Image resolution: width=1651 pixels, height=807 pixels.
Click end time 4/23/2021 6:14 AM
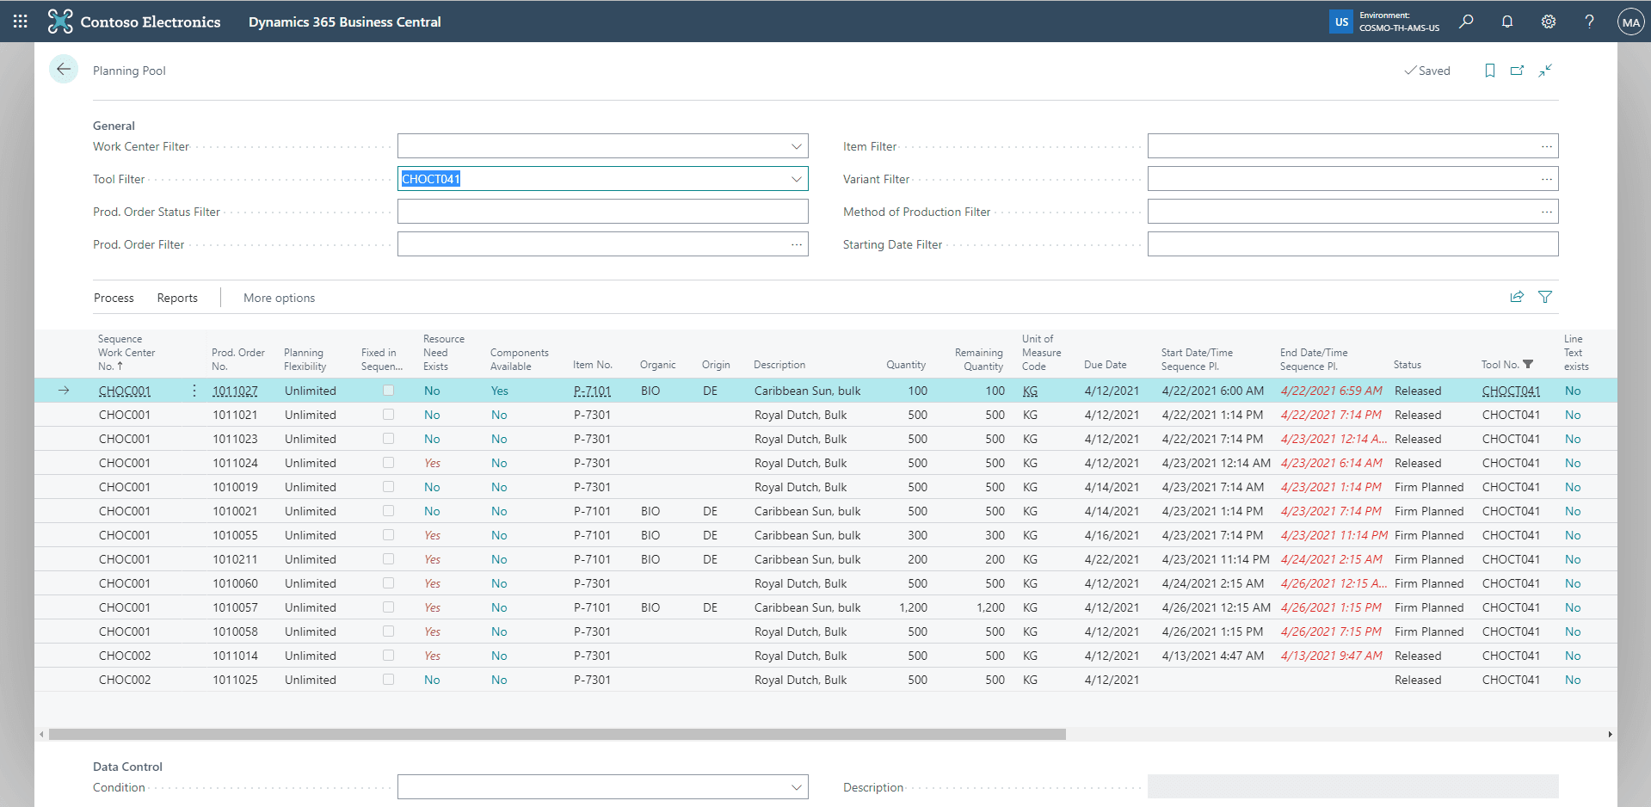[1331, 463]
